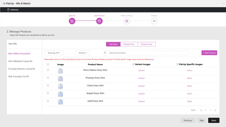Open the manual 'here' link
The height and width of the screenshot is (127, 226).
click(x=152, y=59)
